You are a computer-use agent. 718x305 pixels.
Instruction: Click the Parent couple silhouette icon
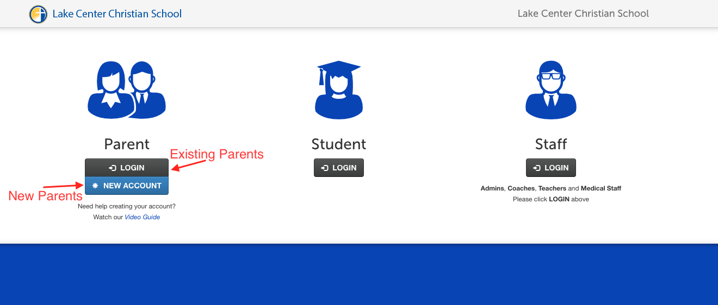(127, 90)
